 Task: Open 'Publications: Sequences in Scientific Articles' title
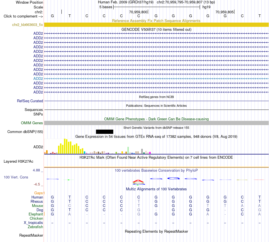click(156, 106)
